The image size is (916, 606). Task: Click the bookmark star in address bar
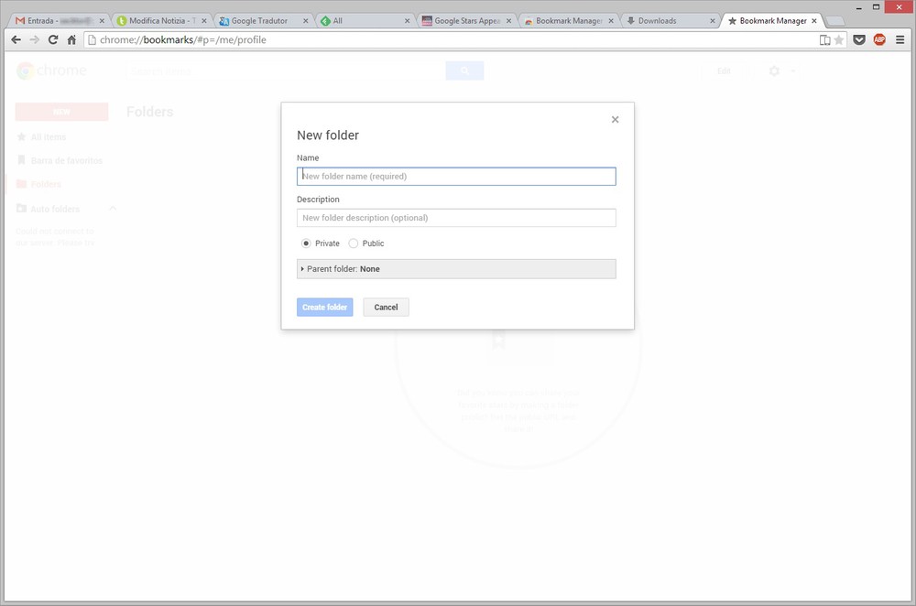pos(839,39)
